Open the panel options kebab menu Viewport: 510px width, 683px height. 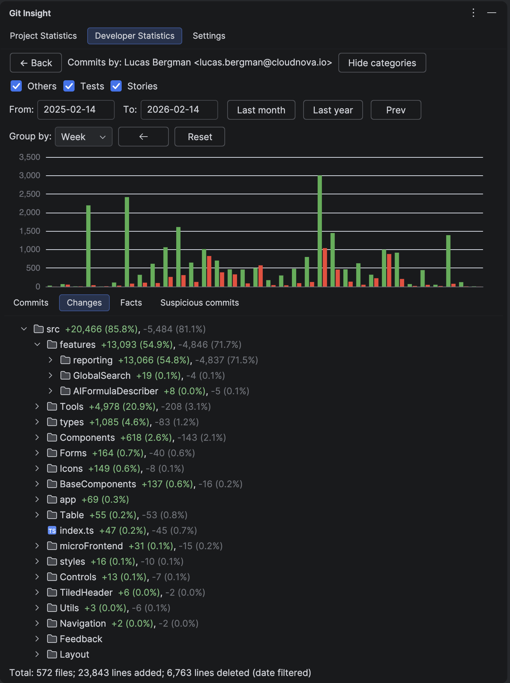coord(473,13)
